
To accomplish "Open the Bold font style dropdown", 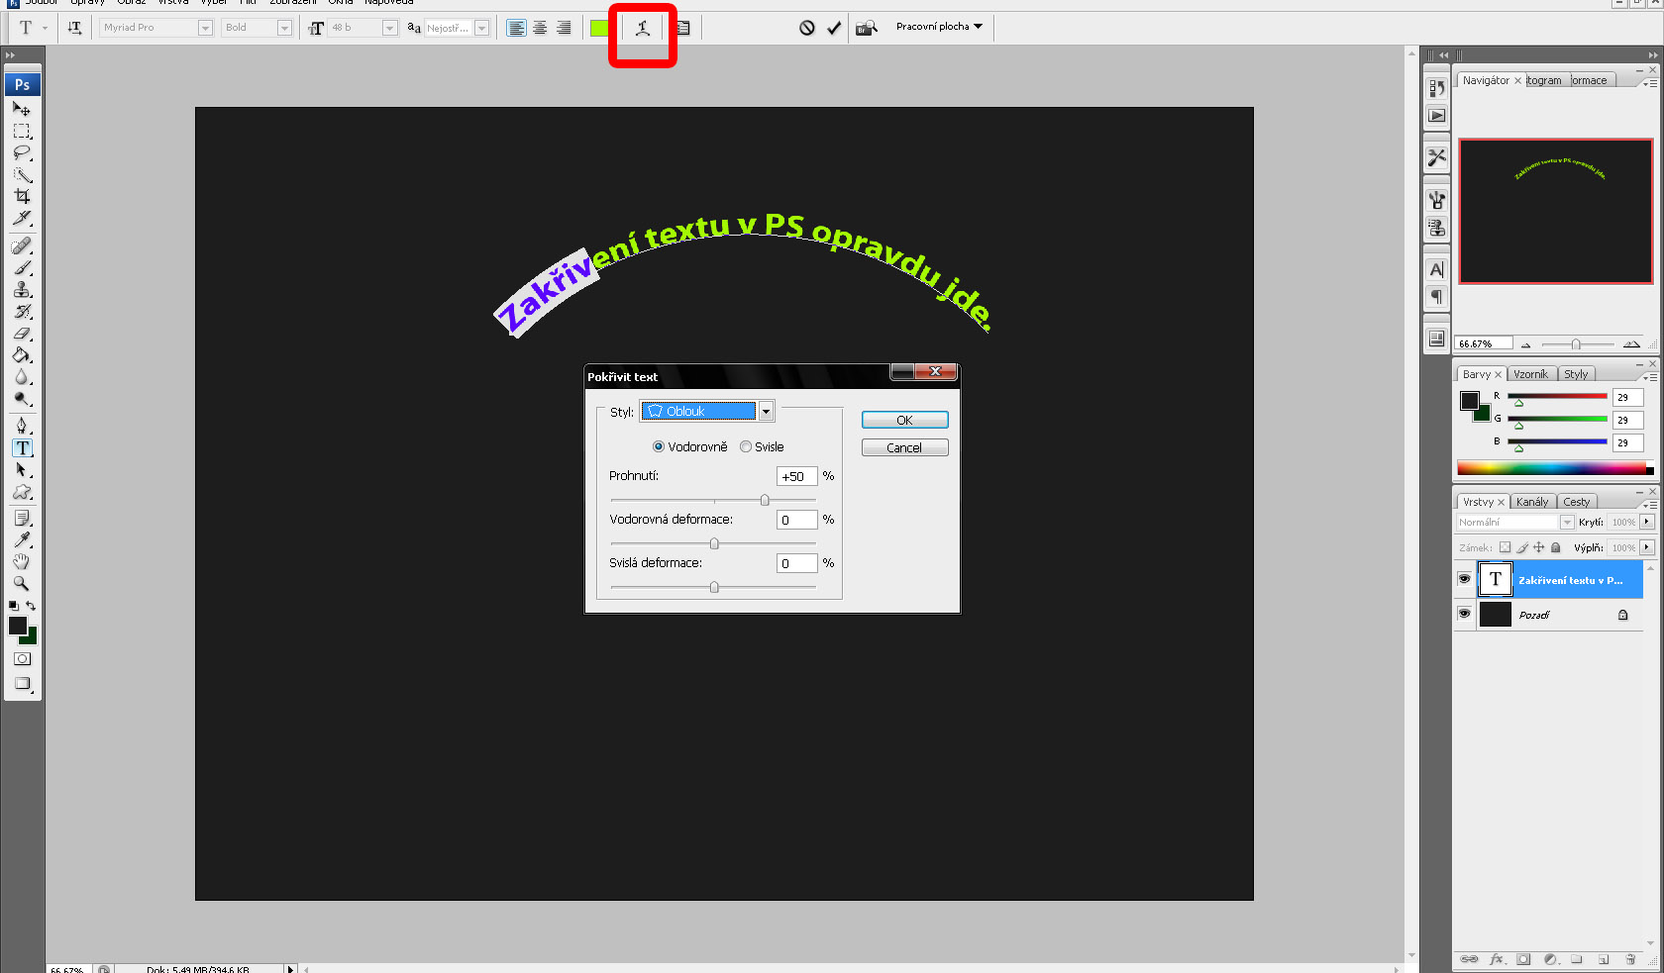I will (x=284, y=28).
